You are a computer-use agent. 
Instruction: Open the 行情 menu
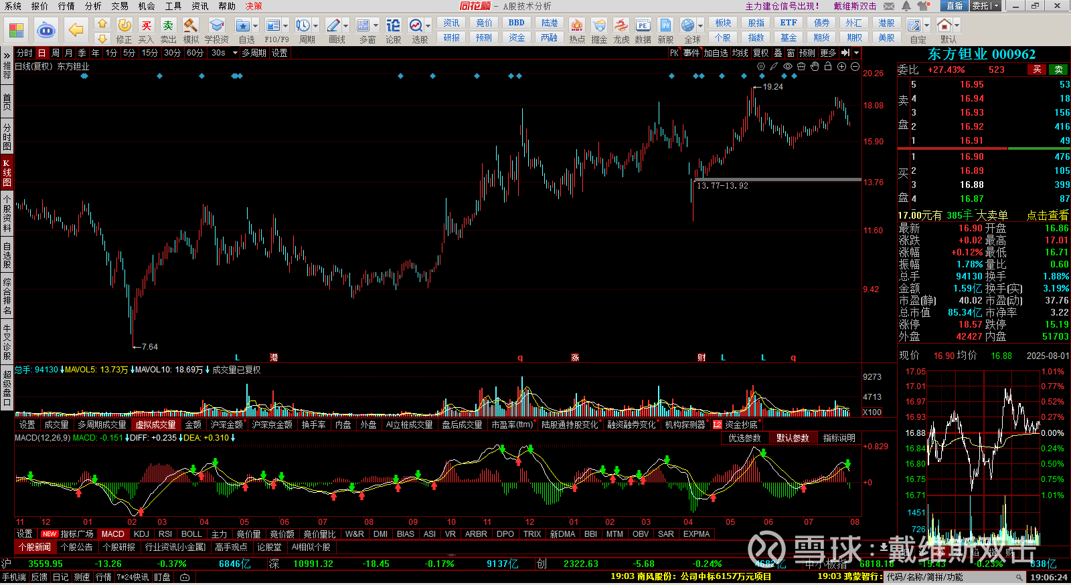point(66,6)
